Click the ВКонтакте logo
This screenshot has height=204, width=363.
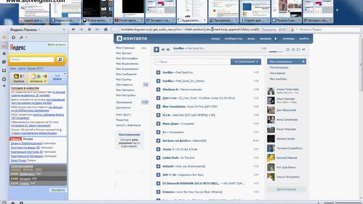pyautogui.click(x=132, y=39)
